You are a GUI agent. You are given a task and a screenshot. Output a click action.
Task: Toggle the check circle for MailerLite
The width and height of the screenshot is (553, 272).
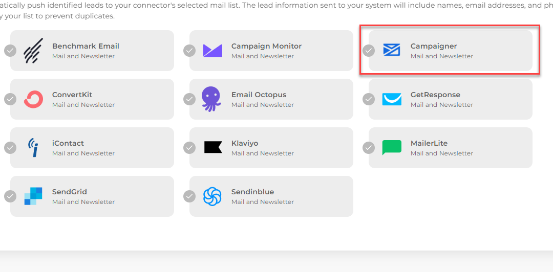pos(369,148)
